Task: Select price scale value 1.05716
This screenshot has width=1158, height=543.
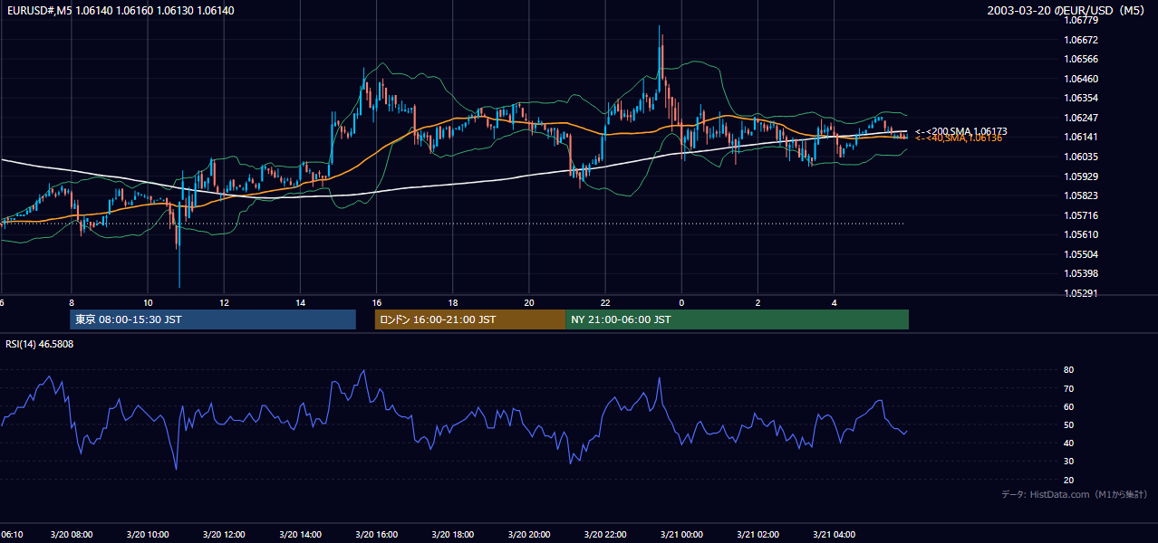Action: click(1082, 215)
